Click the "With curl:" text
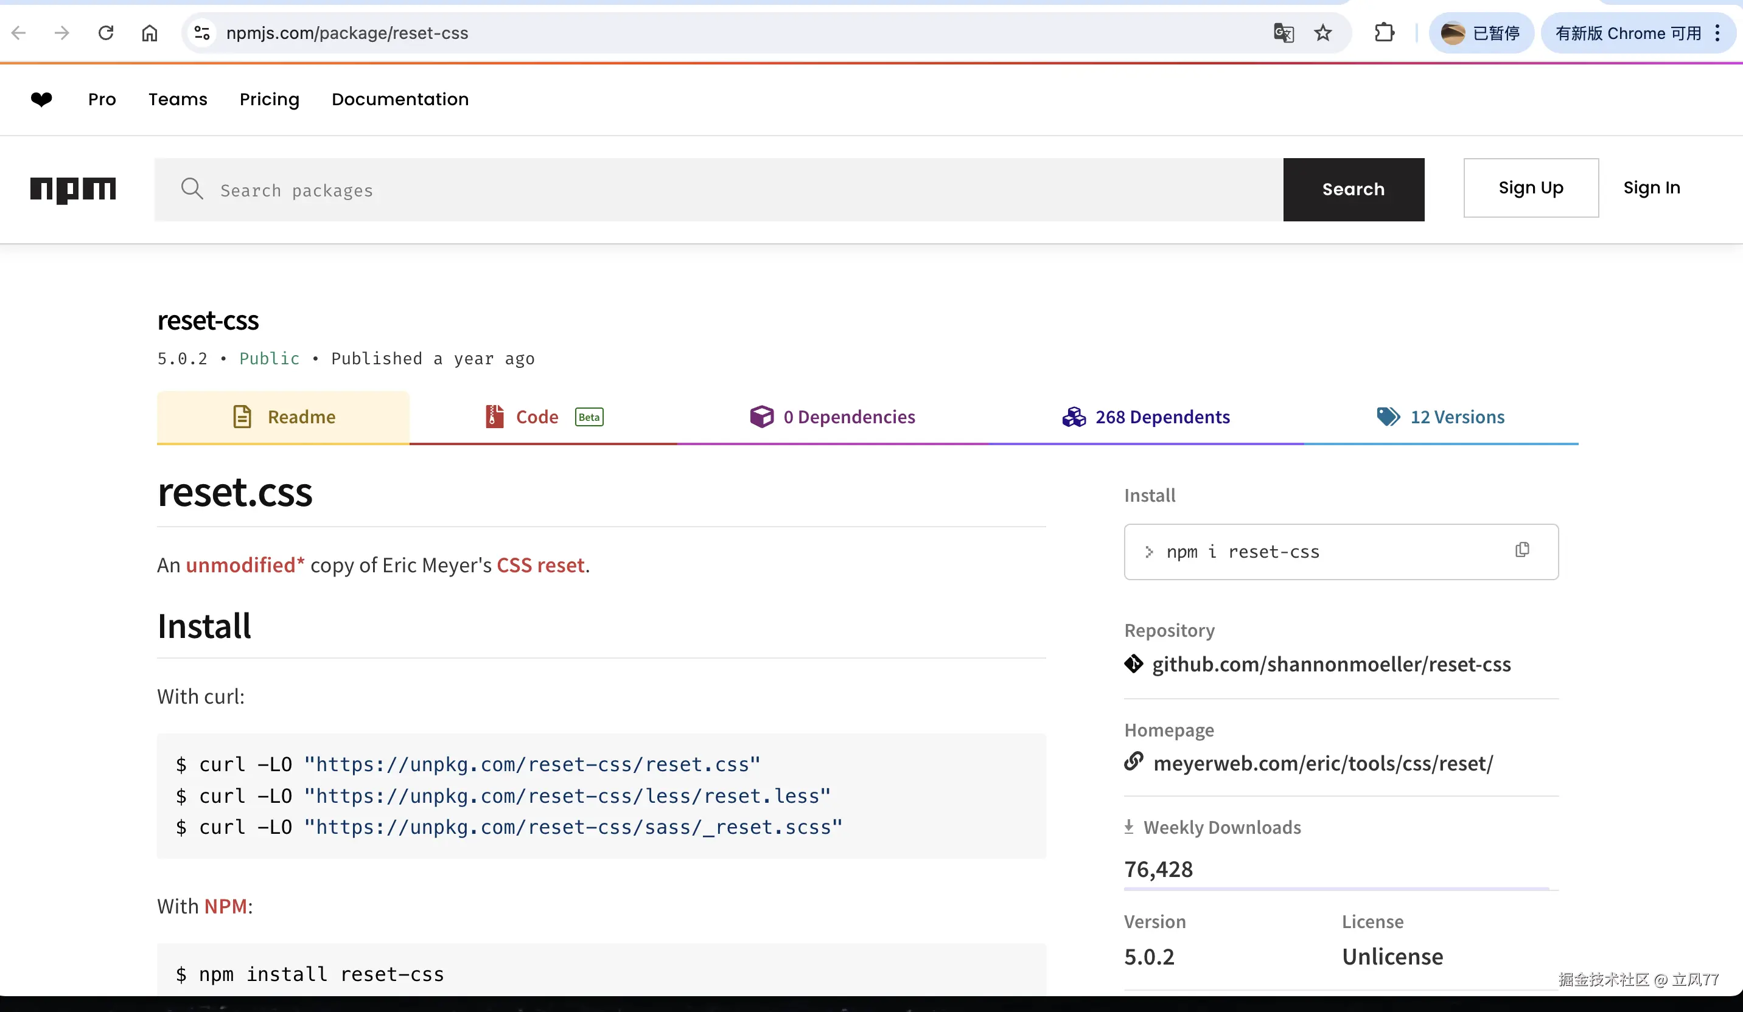Screen dimensions: 1743x1012 pyautogui.click(x=201, y=696)
